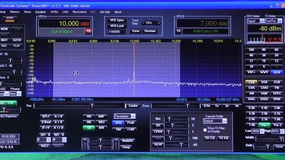Click the PLAY button

[17, 46]
